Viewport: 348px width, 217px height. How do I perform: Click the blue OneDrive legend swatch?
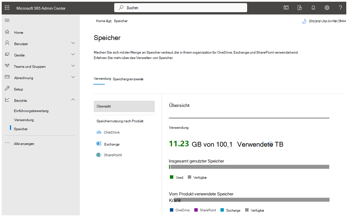pyautogui.click(x=172, y=210)
